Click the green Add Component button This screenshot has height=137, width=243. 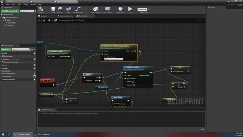(10, 11)
